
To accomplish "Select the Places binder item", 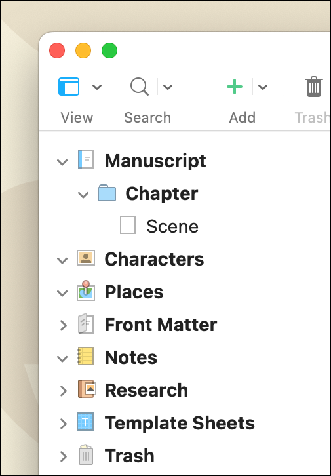I will (x=134, y=292).
